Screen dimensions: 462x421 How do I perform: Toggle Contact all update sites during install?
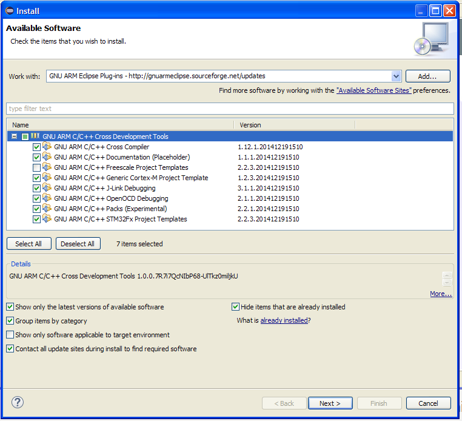click(10, 348)
